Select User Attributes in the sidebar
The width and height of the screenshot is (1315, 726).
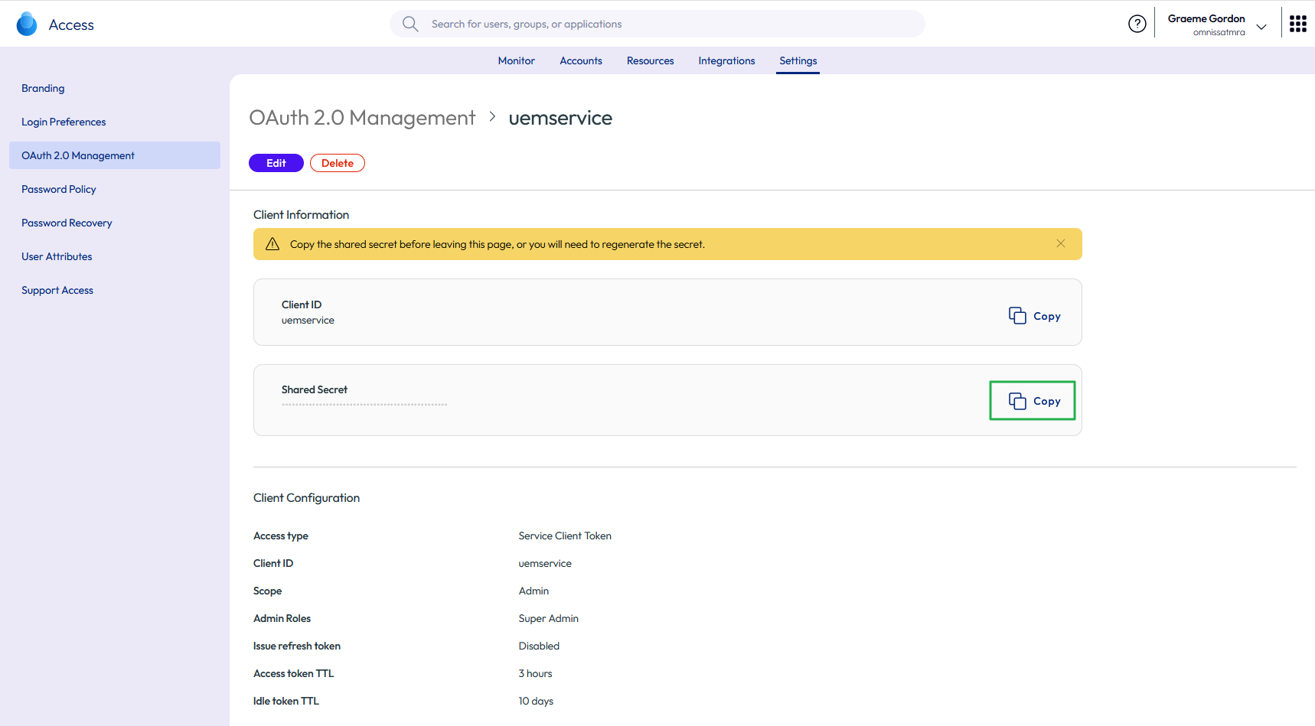tap(57, 256)
